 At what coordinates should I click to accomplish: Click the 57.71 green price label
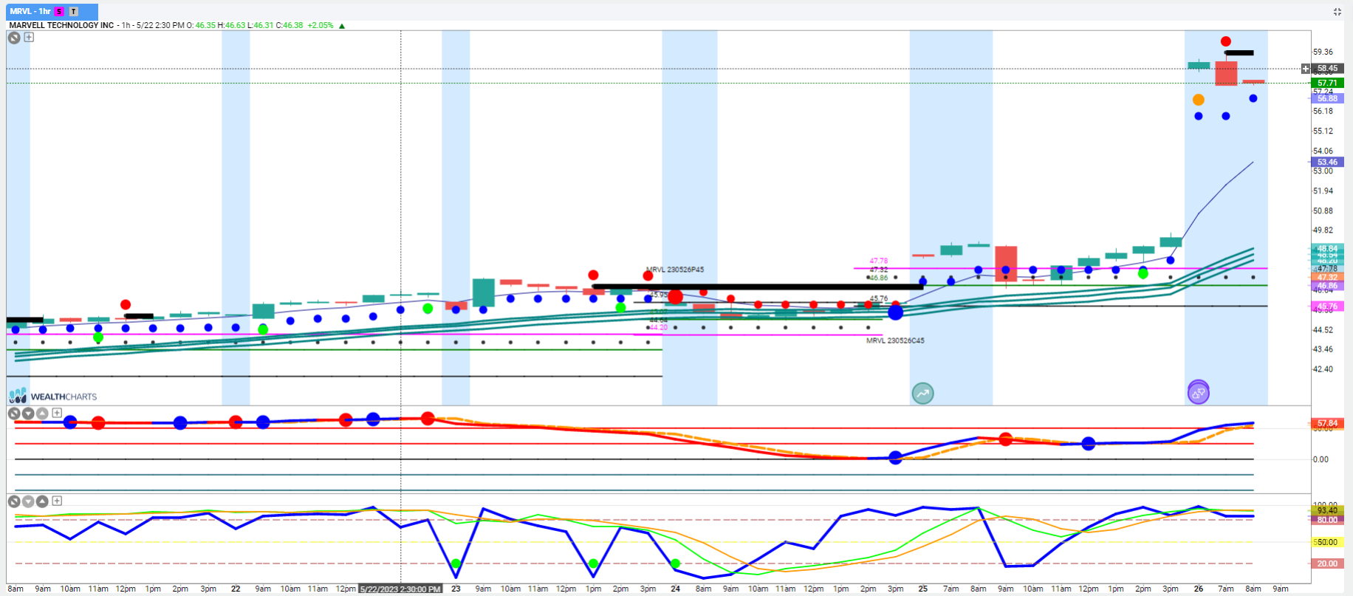[x=1327, y=83]
